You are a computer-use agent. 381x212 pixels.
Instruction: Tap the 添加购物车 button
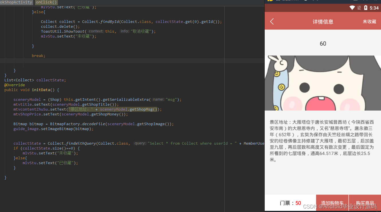tap(332, 202)
